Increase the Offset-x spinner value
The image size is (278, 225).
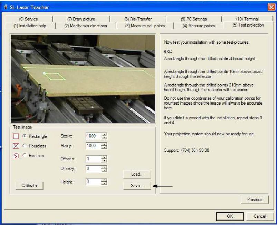[x=104, y=157]
